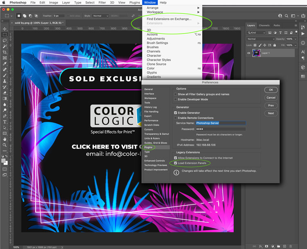Select the Move tool
Screen dimensions: 307x249
pos(5,29)
